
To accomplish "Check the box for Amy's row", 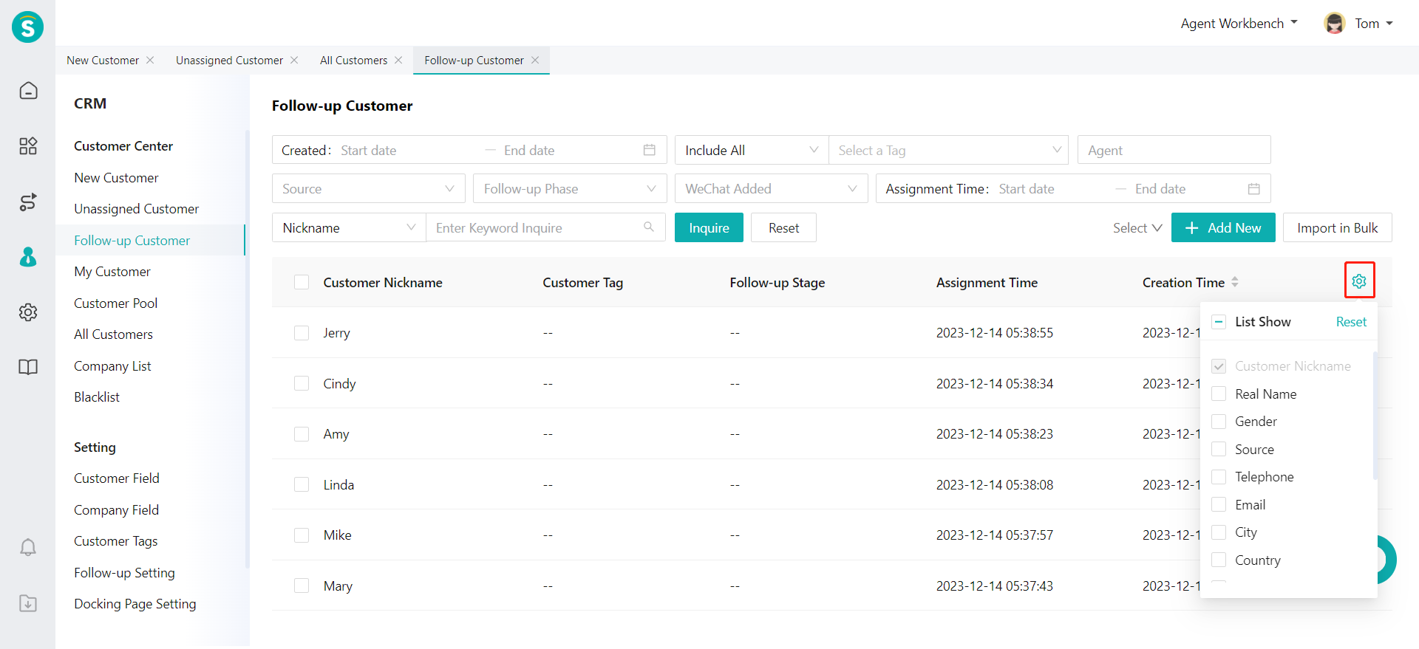I will coord(302,434).
